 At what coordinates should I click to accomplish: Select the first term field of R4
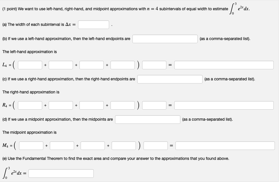pos(29,105)
